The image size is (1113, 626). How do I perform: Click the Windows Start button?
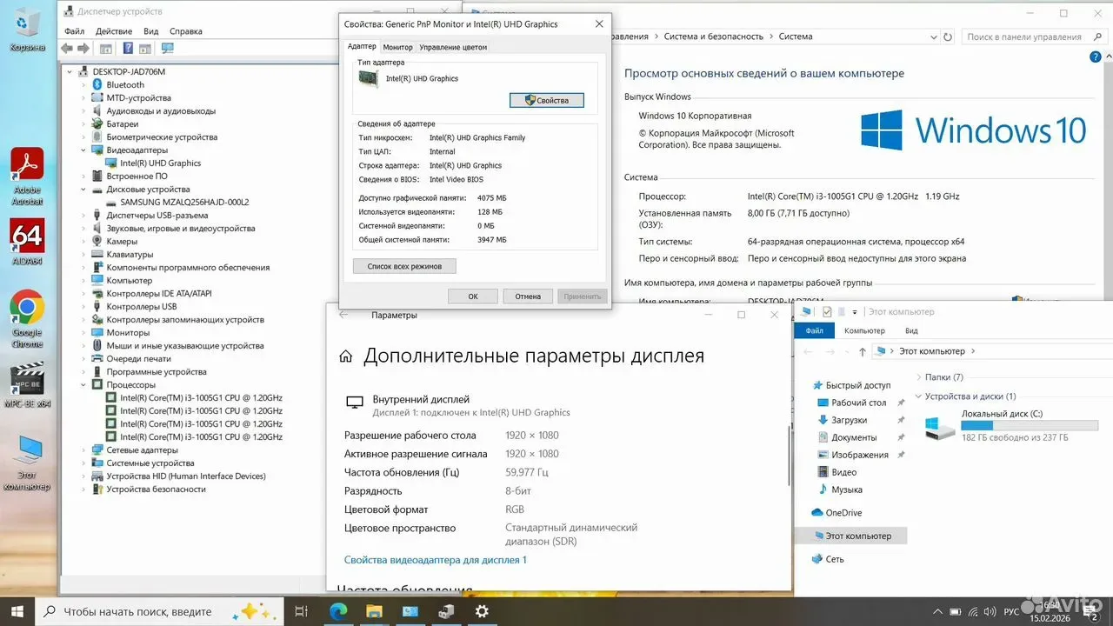pos(17,611)
